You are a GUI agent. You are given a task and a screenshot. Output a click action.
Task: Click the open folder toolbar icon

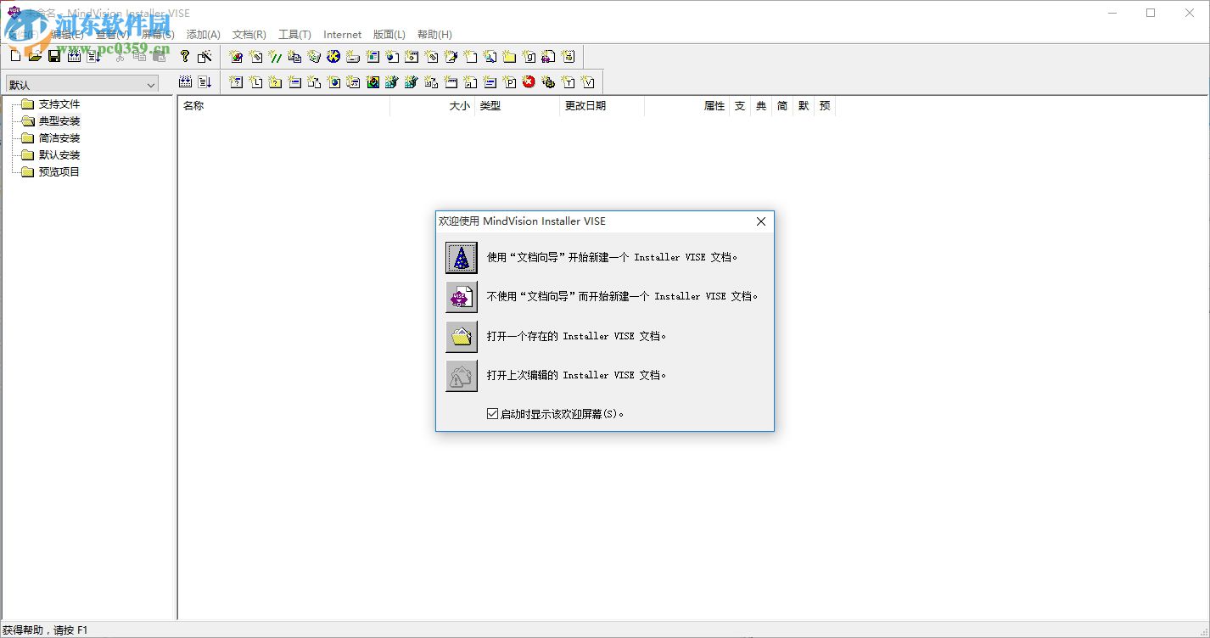pos(35,56)
